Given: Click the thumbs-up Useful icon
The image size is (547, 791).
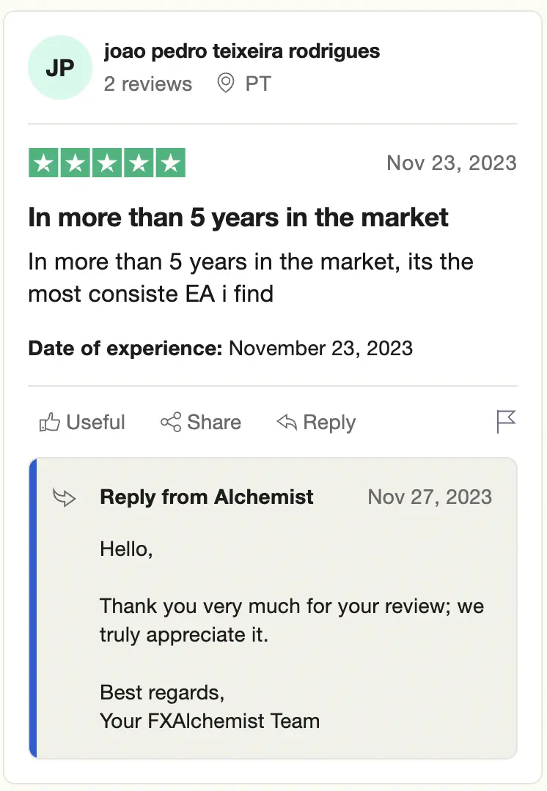Looking at the screenshot, I should tap(49, 423).
